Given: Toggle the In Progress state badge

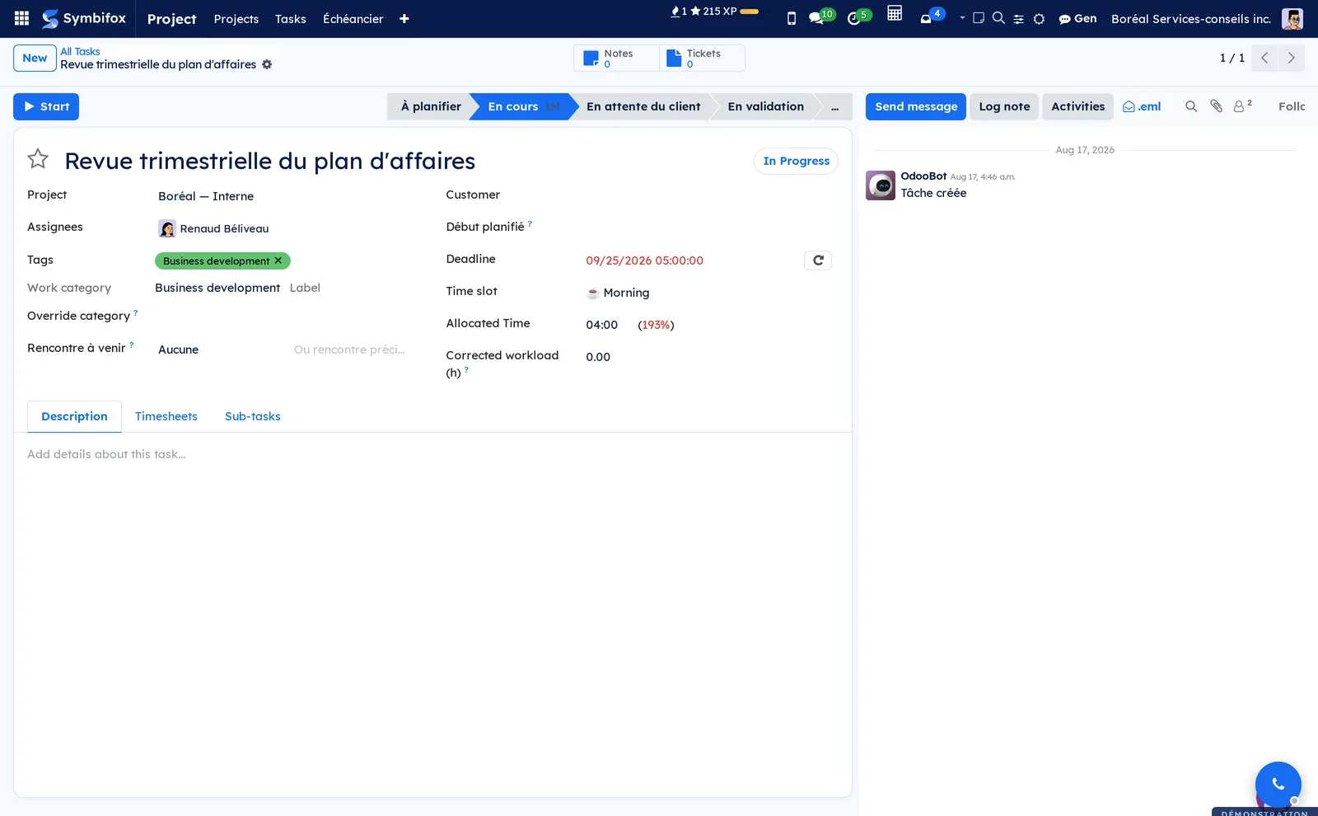Looking at the screenshot, I should tap(796, 161).
